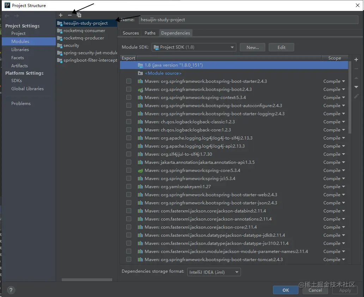Viewport: 364px width, 297px height.
Task: Click the Module source folder icon
Action: click(140, 73)
